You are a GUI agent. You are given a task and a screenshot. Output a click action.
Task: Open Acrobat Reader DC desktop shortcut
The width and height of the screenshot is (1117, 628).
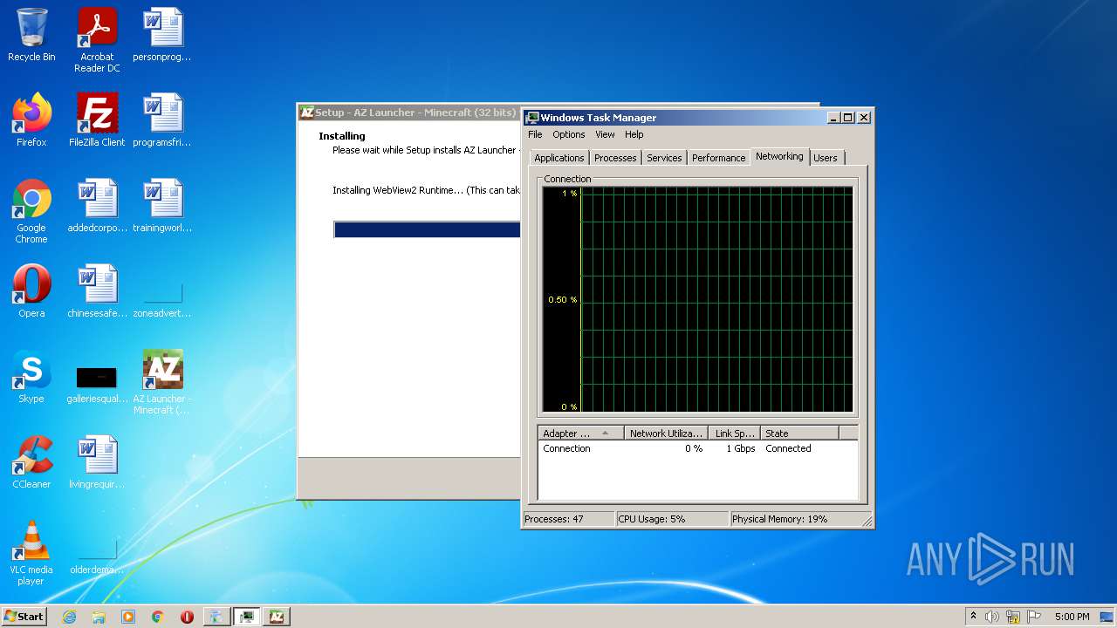(x=97, y=40)
